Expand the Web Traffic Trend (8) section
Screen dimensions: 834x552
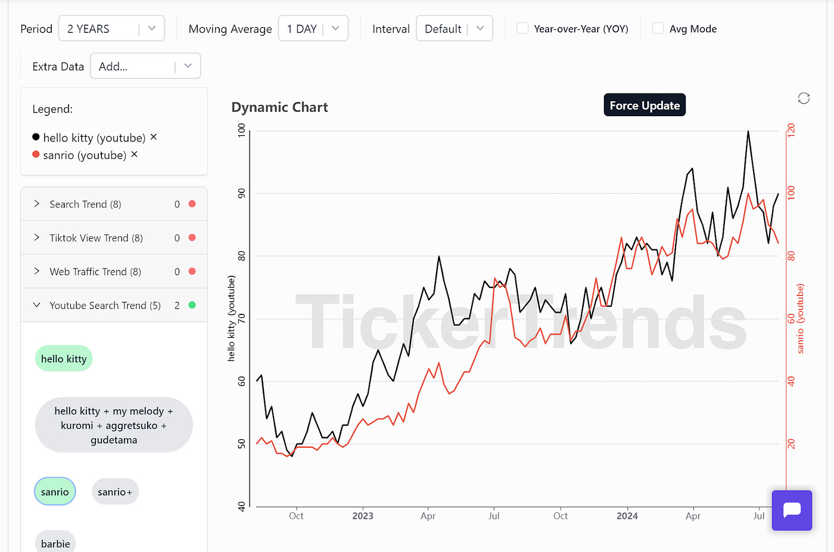114,272
